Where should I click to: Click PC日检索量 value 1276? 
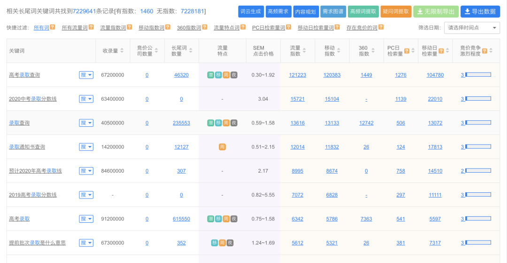(x=400, y=75)
